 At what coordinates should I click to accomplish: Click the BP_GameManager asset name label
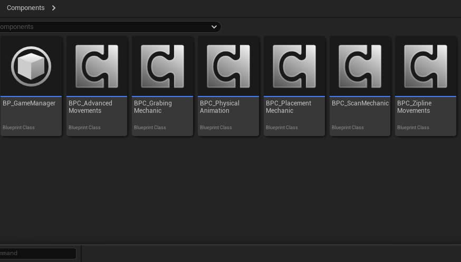click(x=29, y=103)
